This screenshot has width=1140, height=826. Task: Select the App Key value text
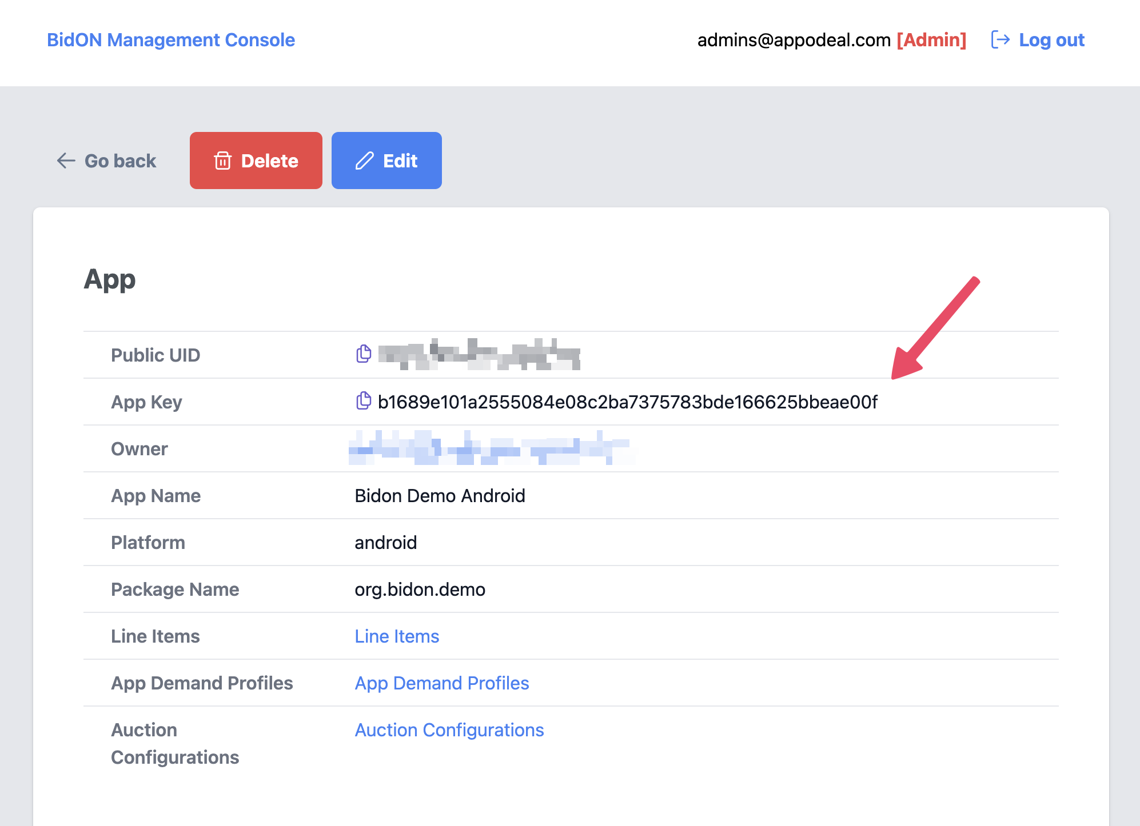(x=628, y=402)
